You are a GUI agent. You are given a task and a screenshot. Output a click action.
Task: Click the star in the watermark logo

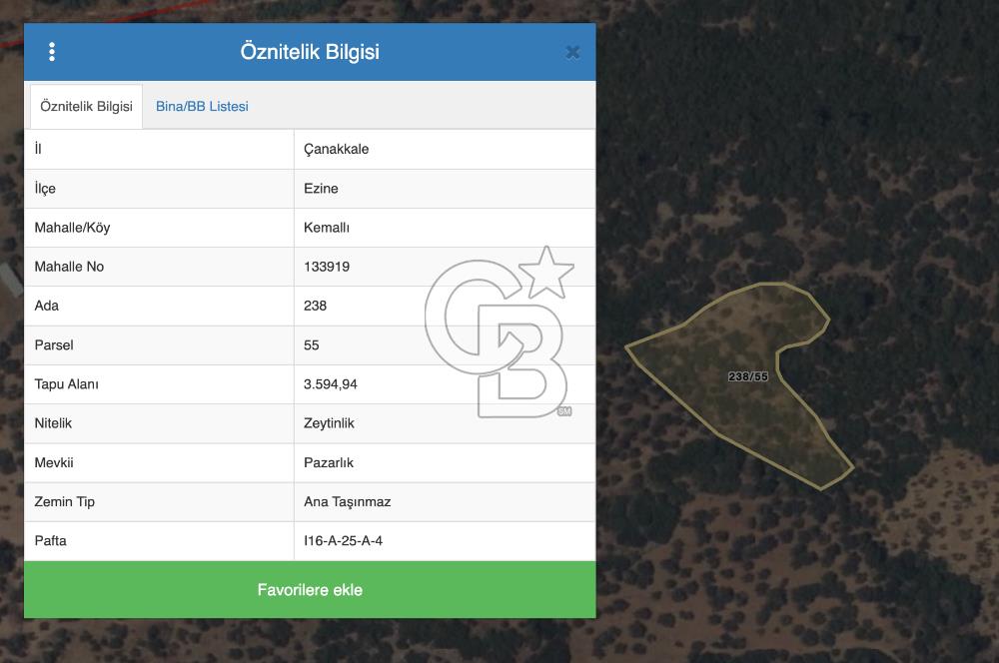(x=548, y=272)
